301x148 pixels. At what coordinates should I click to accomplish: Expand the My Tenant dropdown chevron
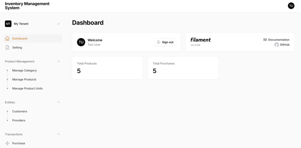point(58,24)
